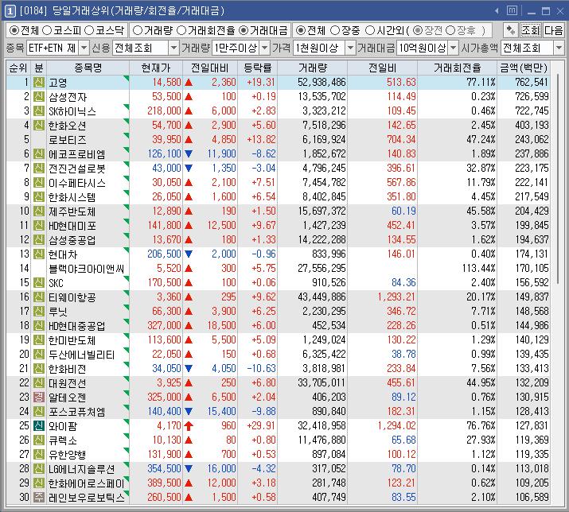Image resolution: width=569 pixels, height=512 pixels.
Task: Select the 거래량 sort radio button
Action: 138,30
